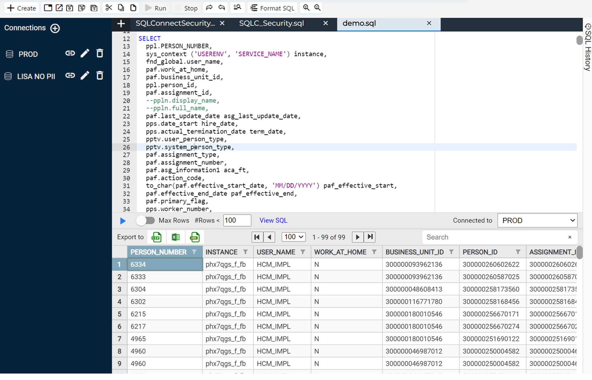Add a new connection with the plus icon
Screen dimensions: 592x380
click(x=55, y=28)
